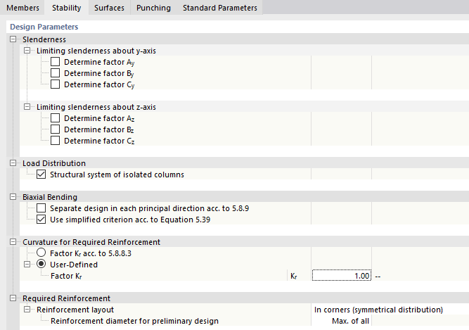
Task: Enable separate design per principal direction
Action: [41, 208]
